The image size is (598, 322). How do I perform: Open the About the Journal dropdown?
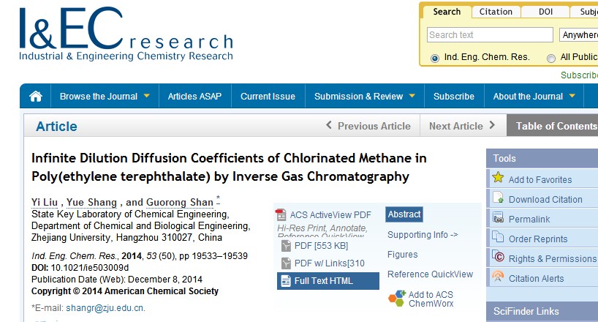[534, 97]
